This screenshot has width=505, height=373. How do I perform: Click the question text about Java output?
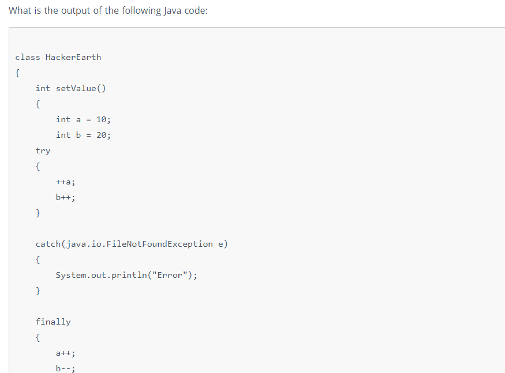(x=109, y=10)
